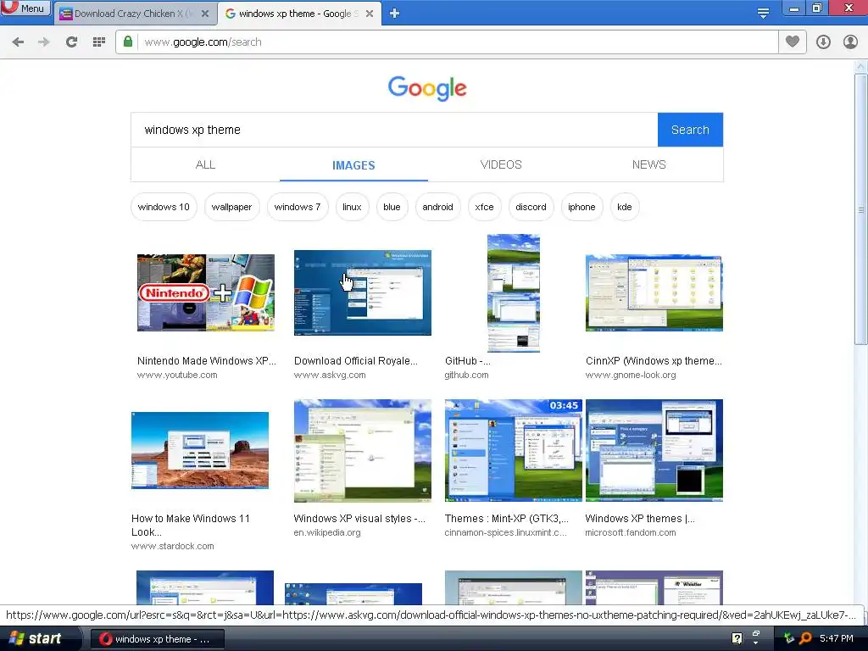Filter by the windows 10 chip
Viewport: 868px width, 651px height.
[164, 207]
